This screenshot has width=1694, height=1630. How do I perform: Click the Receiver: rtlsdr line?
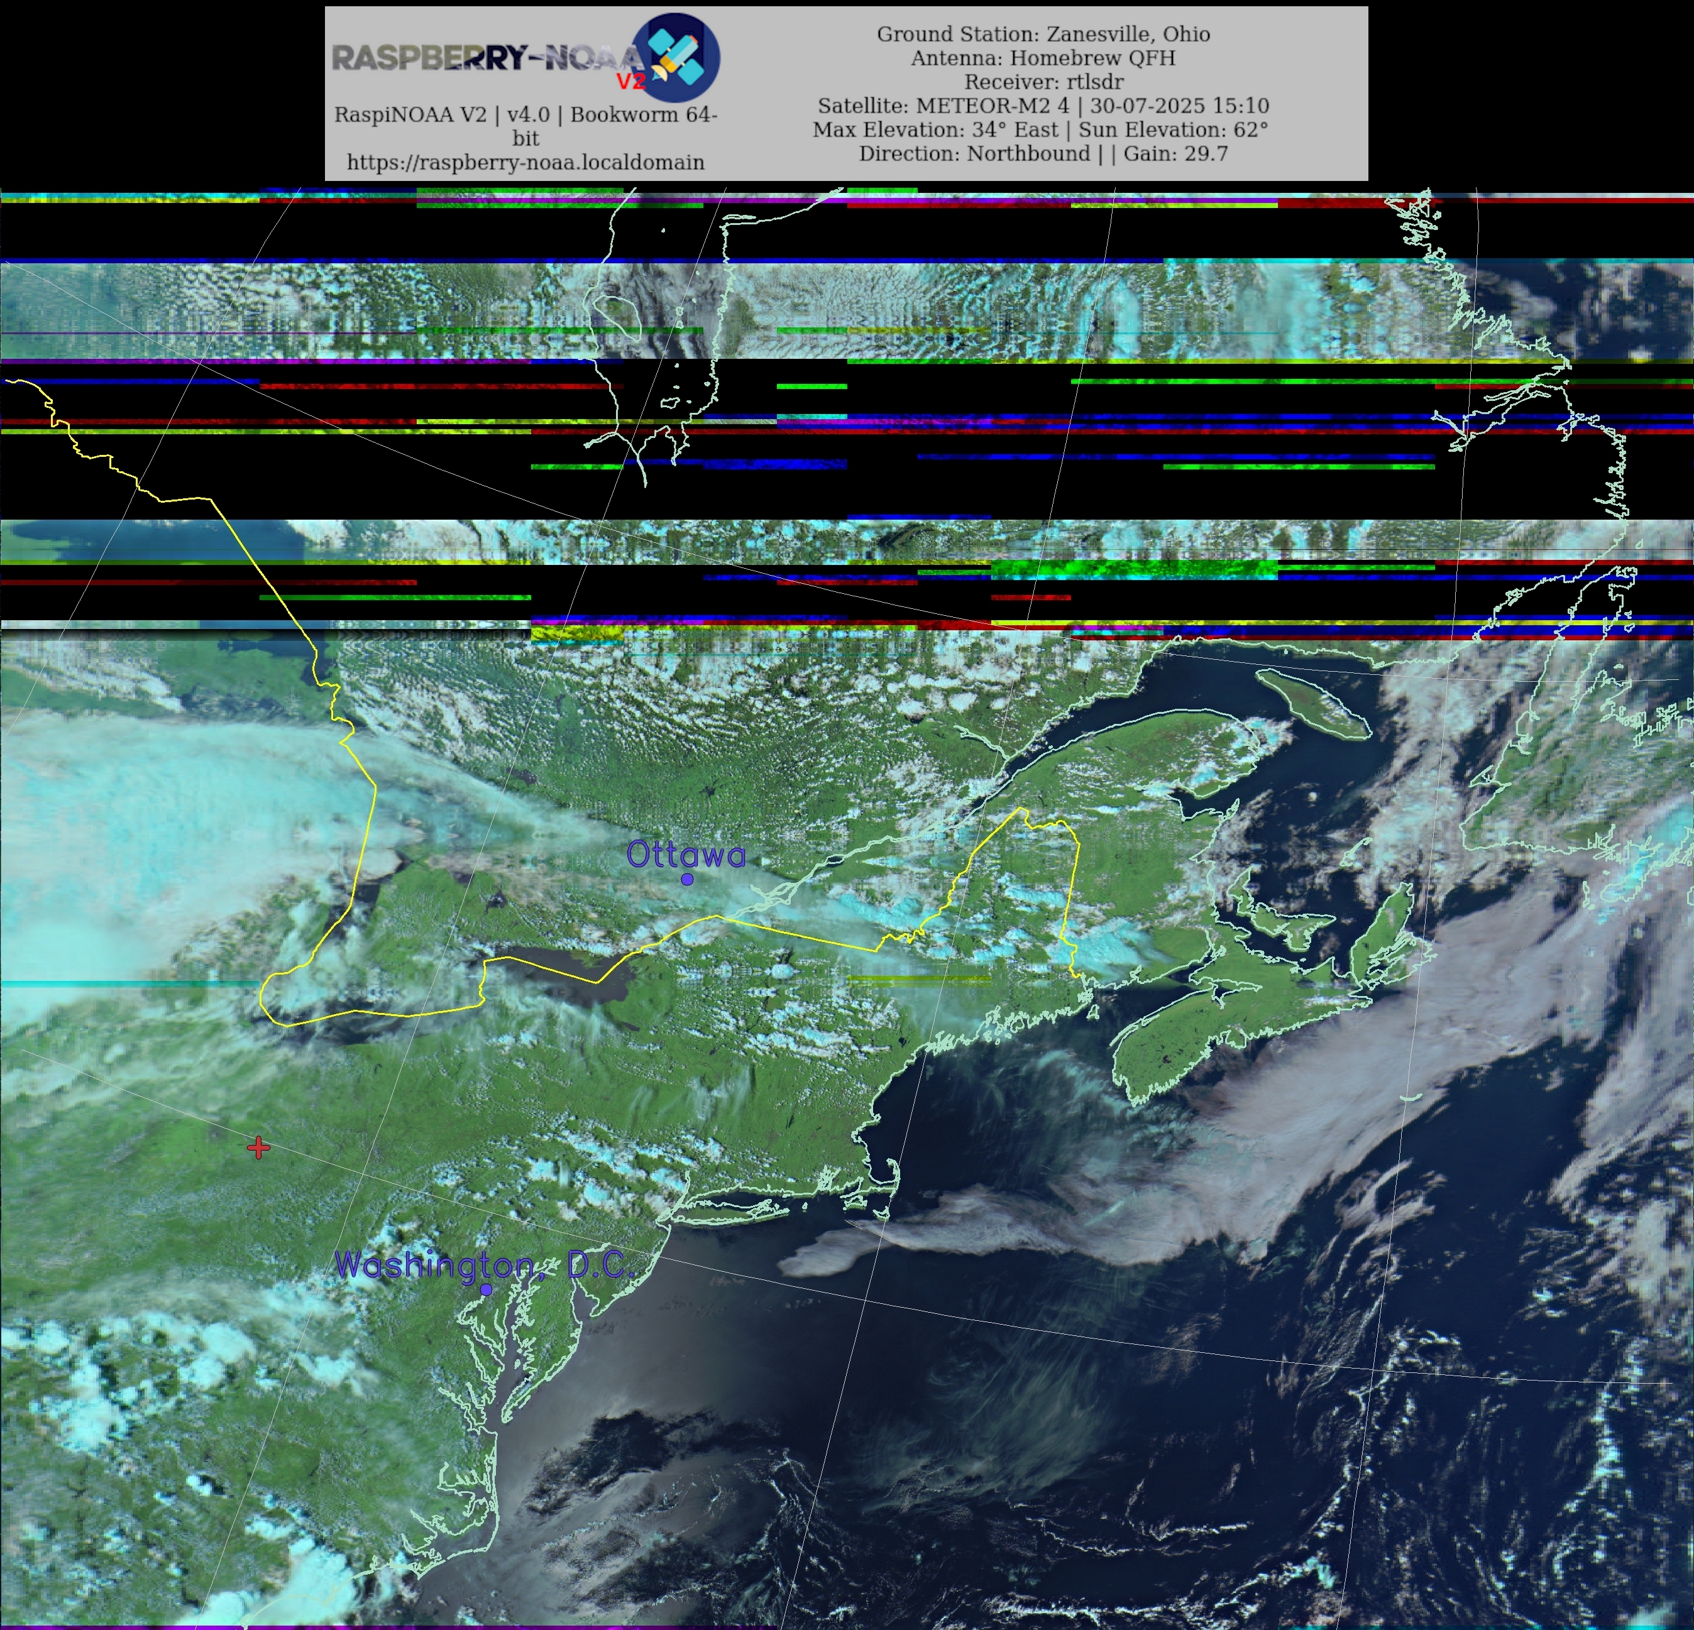pos(1043,82)
